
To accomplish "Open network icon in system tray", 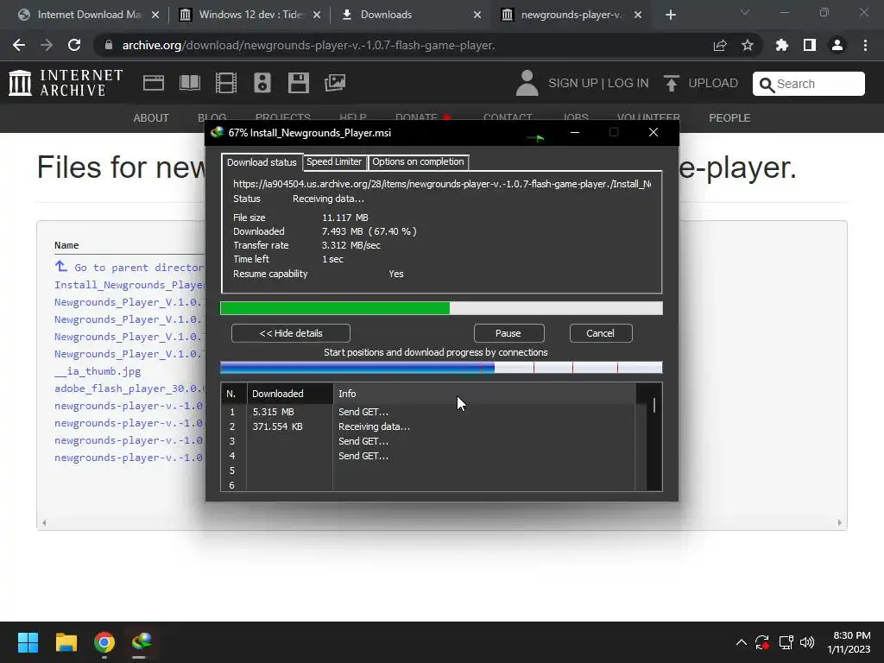I will 786,642.
